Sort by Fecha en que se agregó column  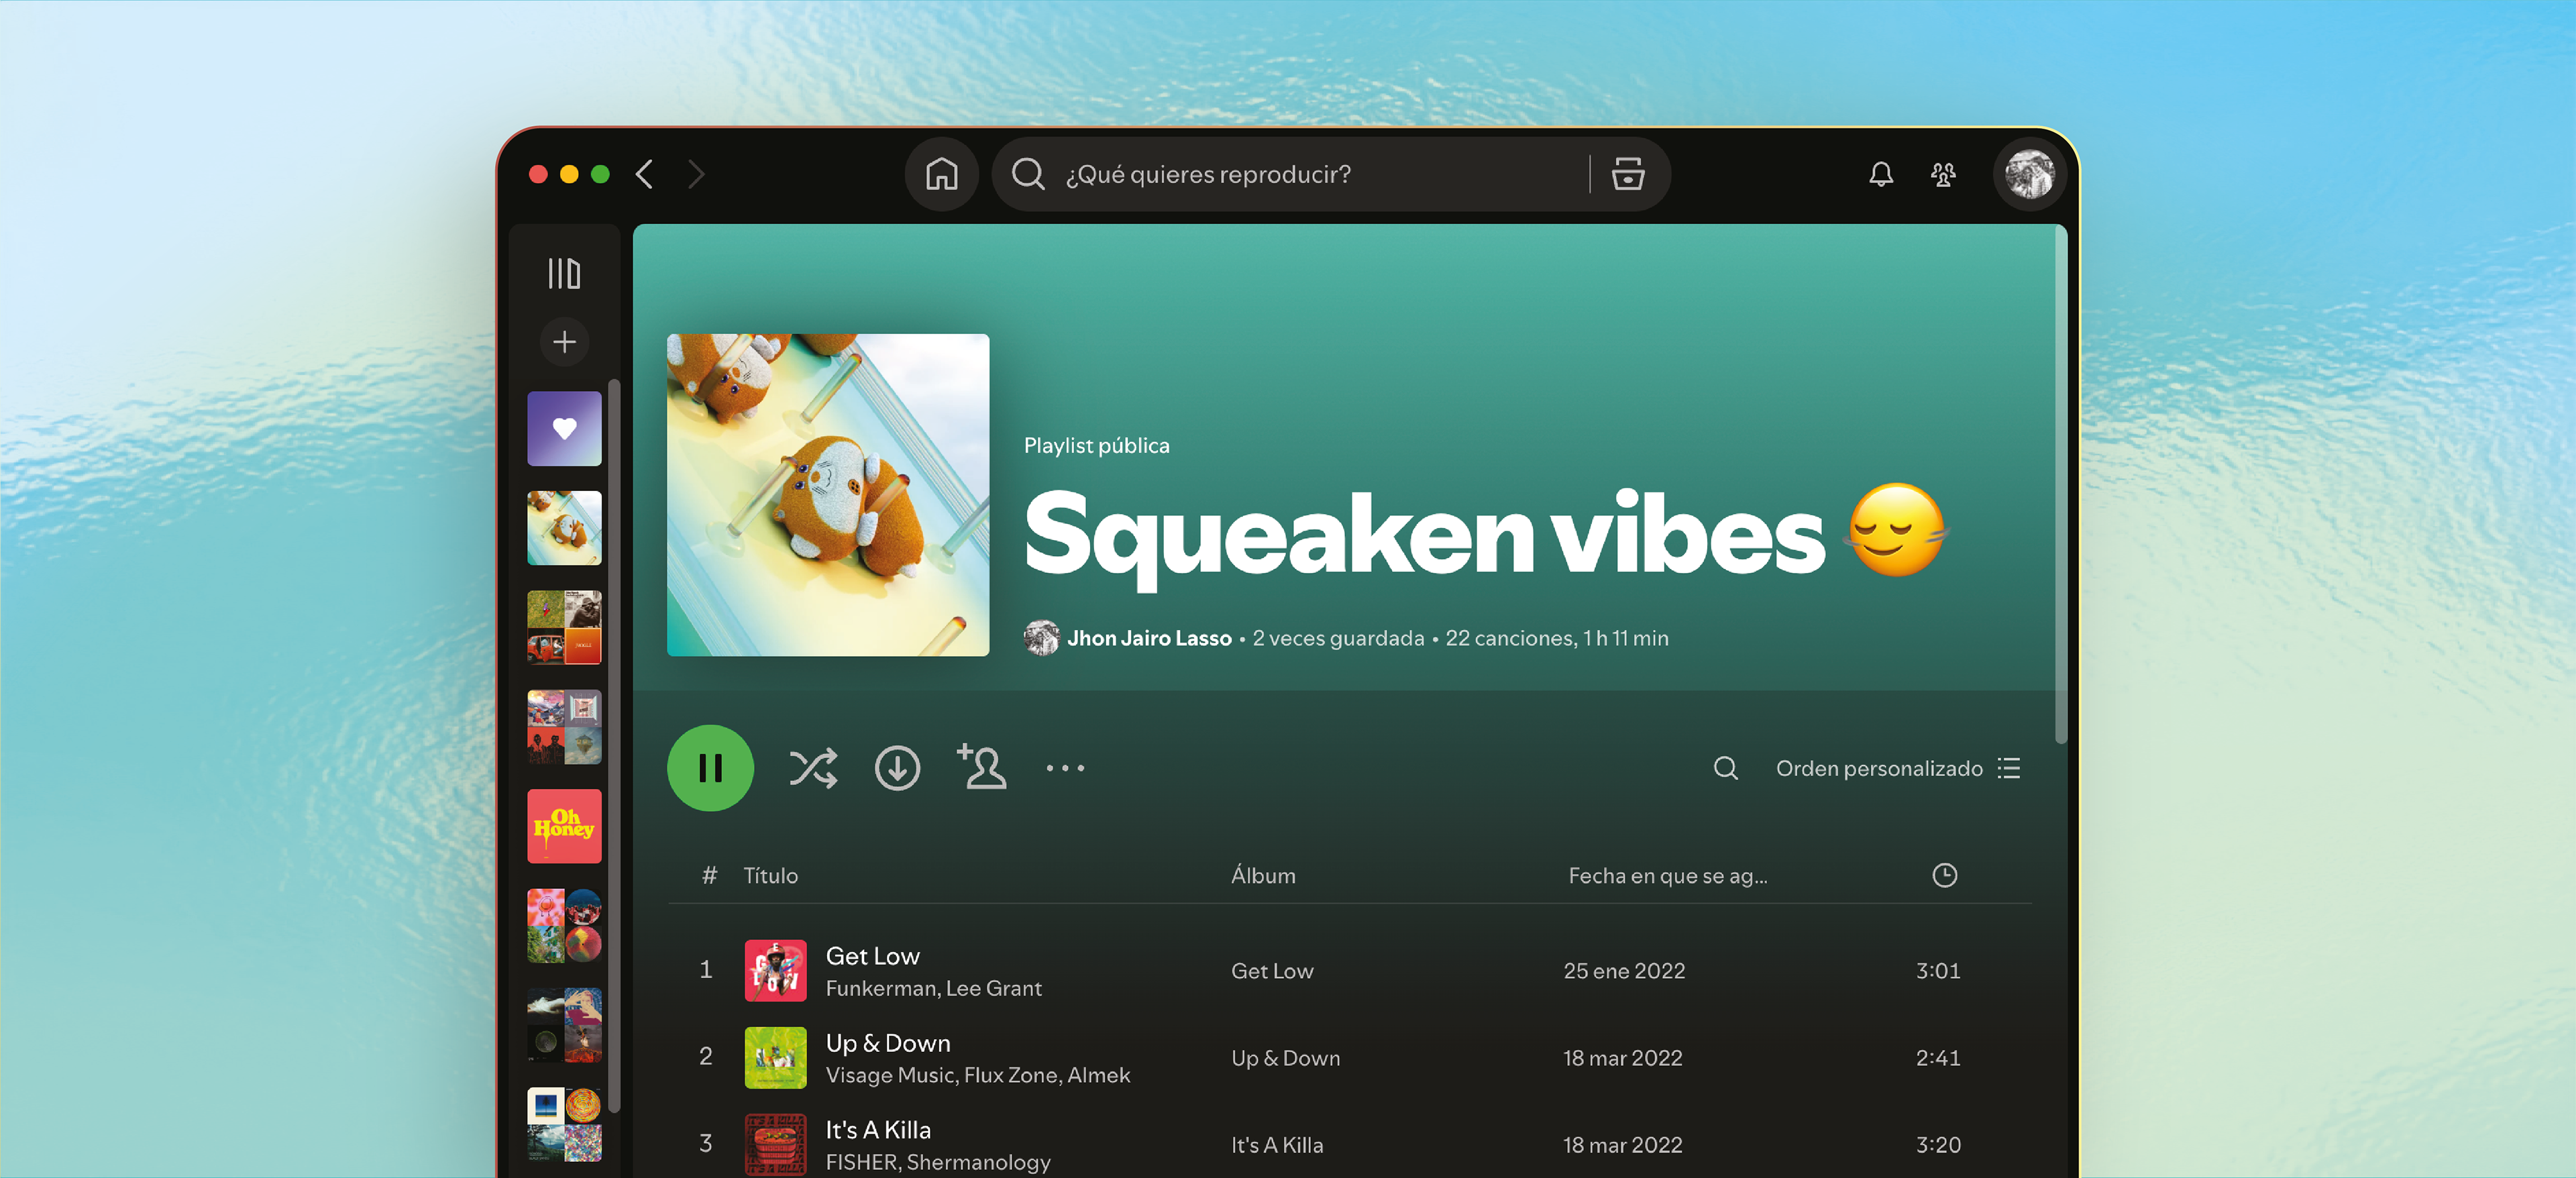coord(1667,875)
